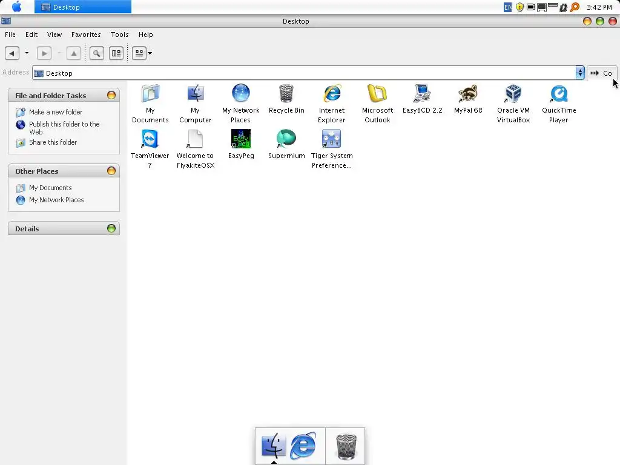The height and width of the screenshot is (465, 620).
Task: Open the Edit menu
Action: (x=31, y=35)
